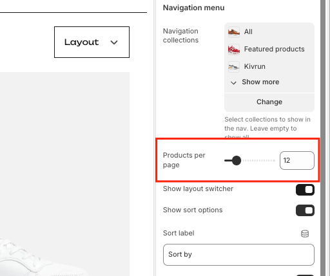Select the Featured products label
The width and height of the screenshot is (330, 276).
274,49
